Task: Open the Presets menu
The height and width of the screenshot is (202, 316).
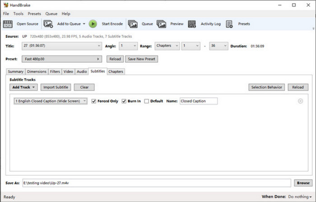Action: coord(34,14)
